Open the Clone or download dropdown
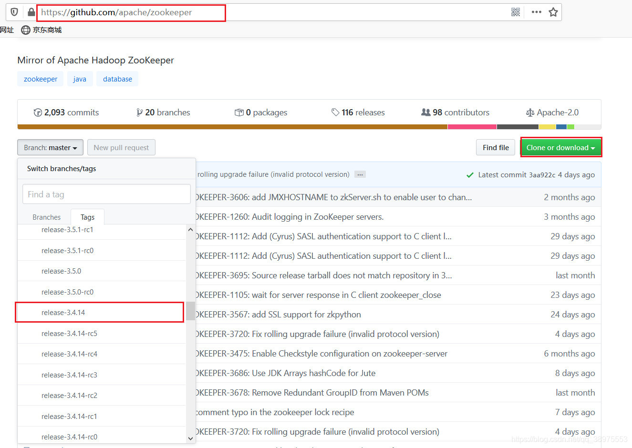This screenshot has height=448, width=632. 561,147
